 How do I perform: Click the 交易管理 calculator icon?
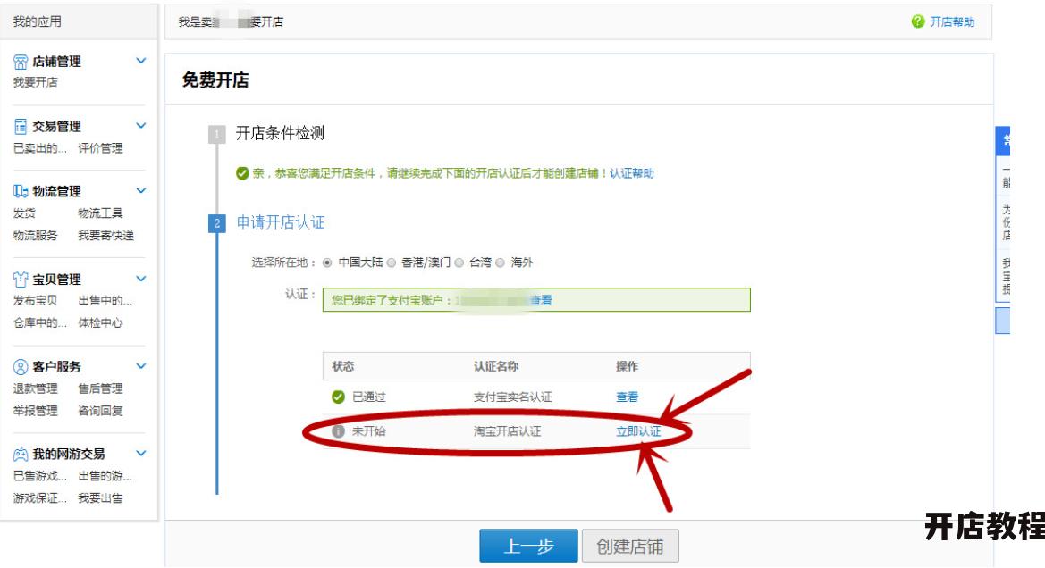tap(21, 127)
